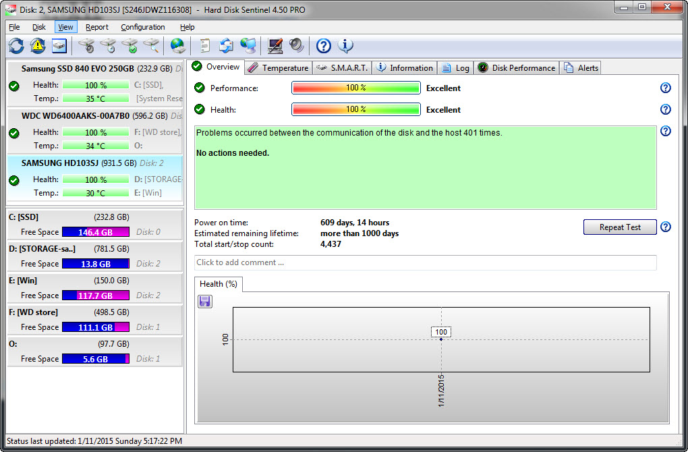The image size is (688, 452).
Task: Open the text report notepad icon
Action: [x=204, y=46]
